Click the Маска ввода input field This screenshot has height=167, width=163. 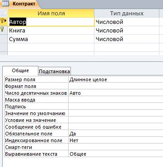116,100
